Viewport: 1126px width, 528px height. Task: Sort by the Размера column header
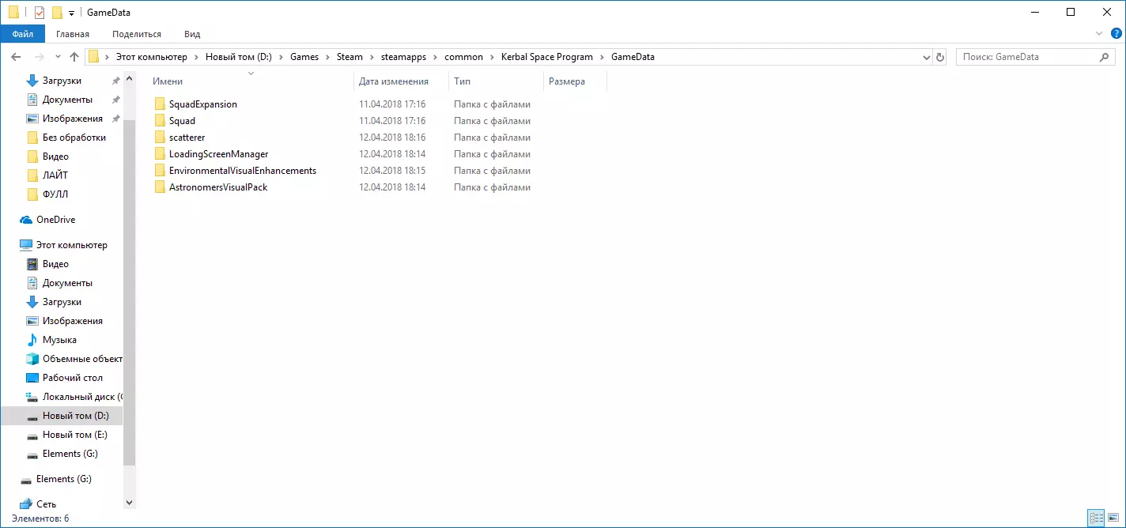pos(567,81)
